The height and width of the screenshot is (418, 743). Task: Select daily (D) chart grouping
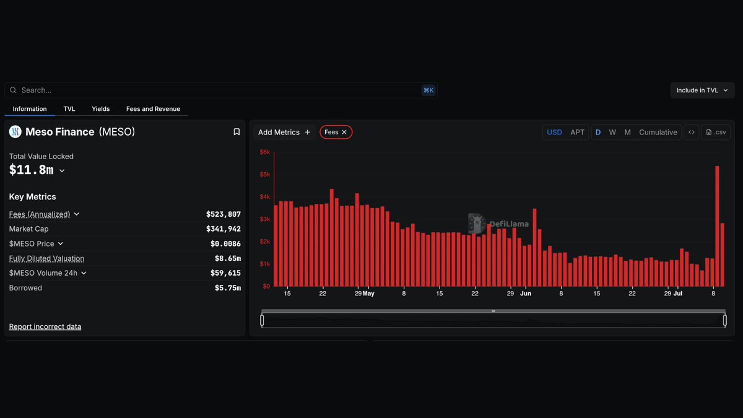pyautogui.click(x=598, y=132)
